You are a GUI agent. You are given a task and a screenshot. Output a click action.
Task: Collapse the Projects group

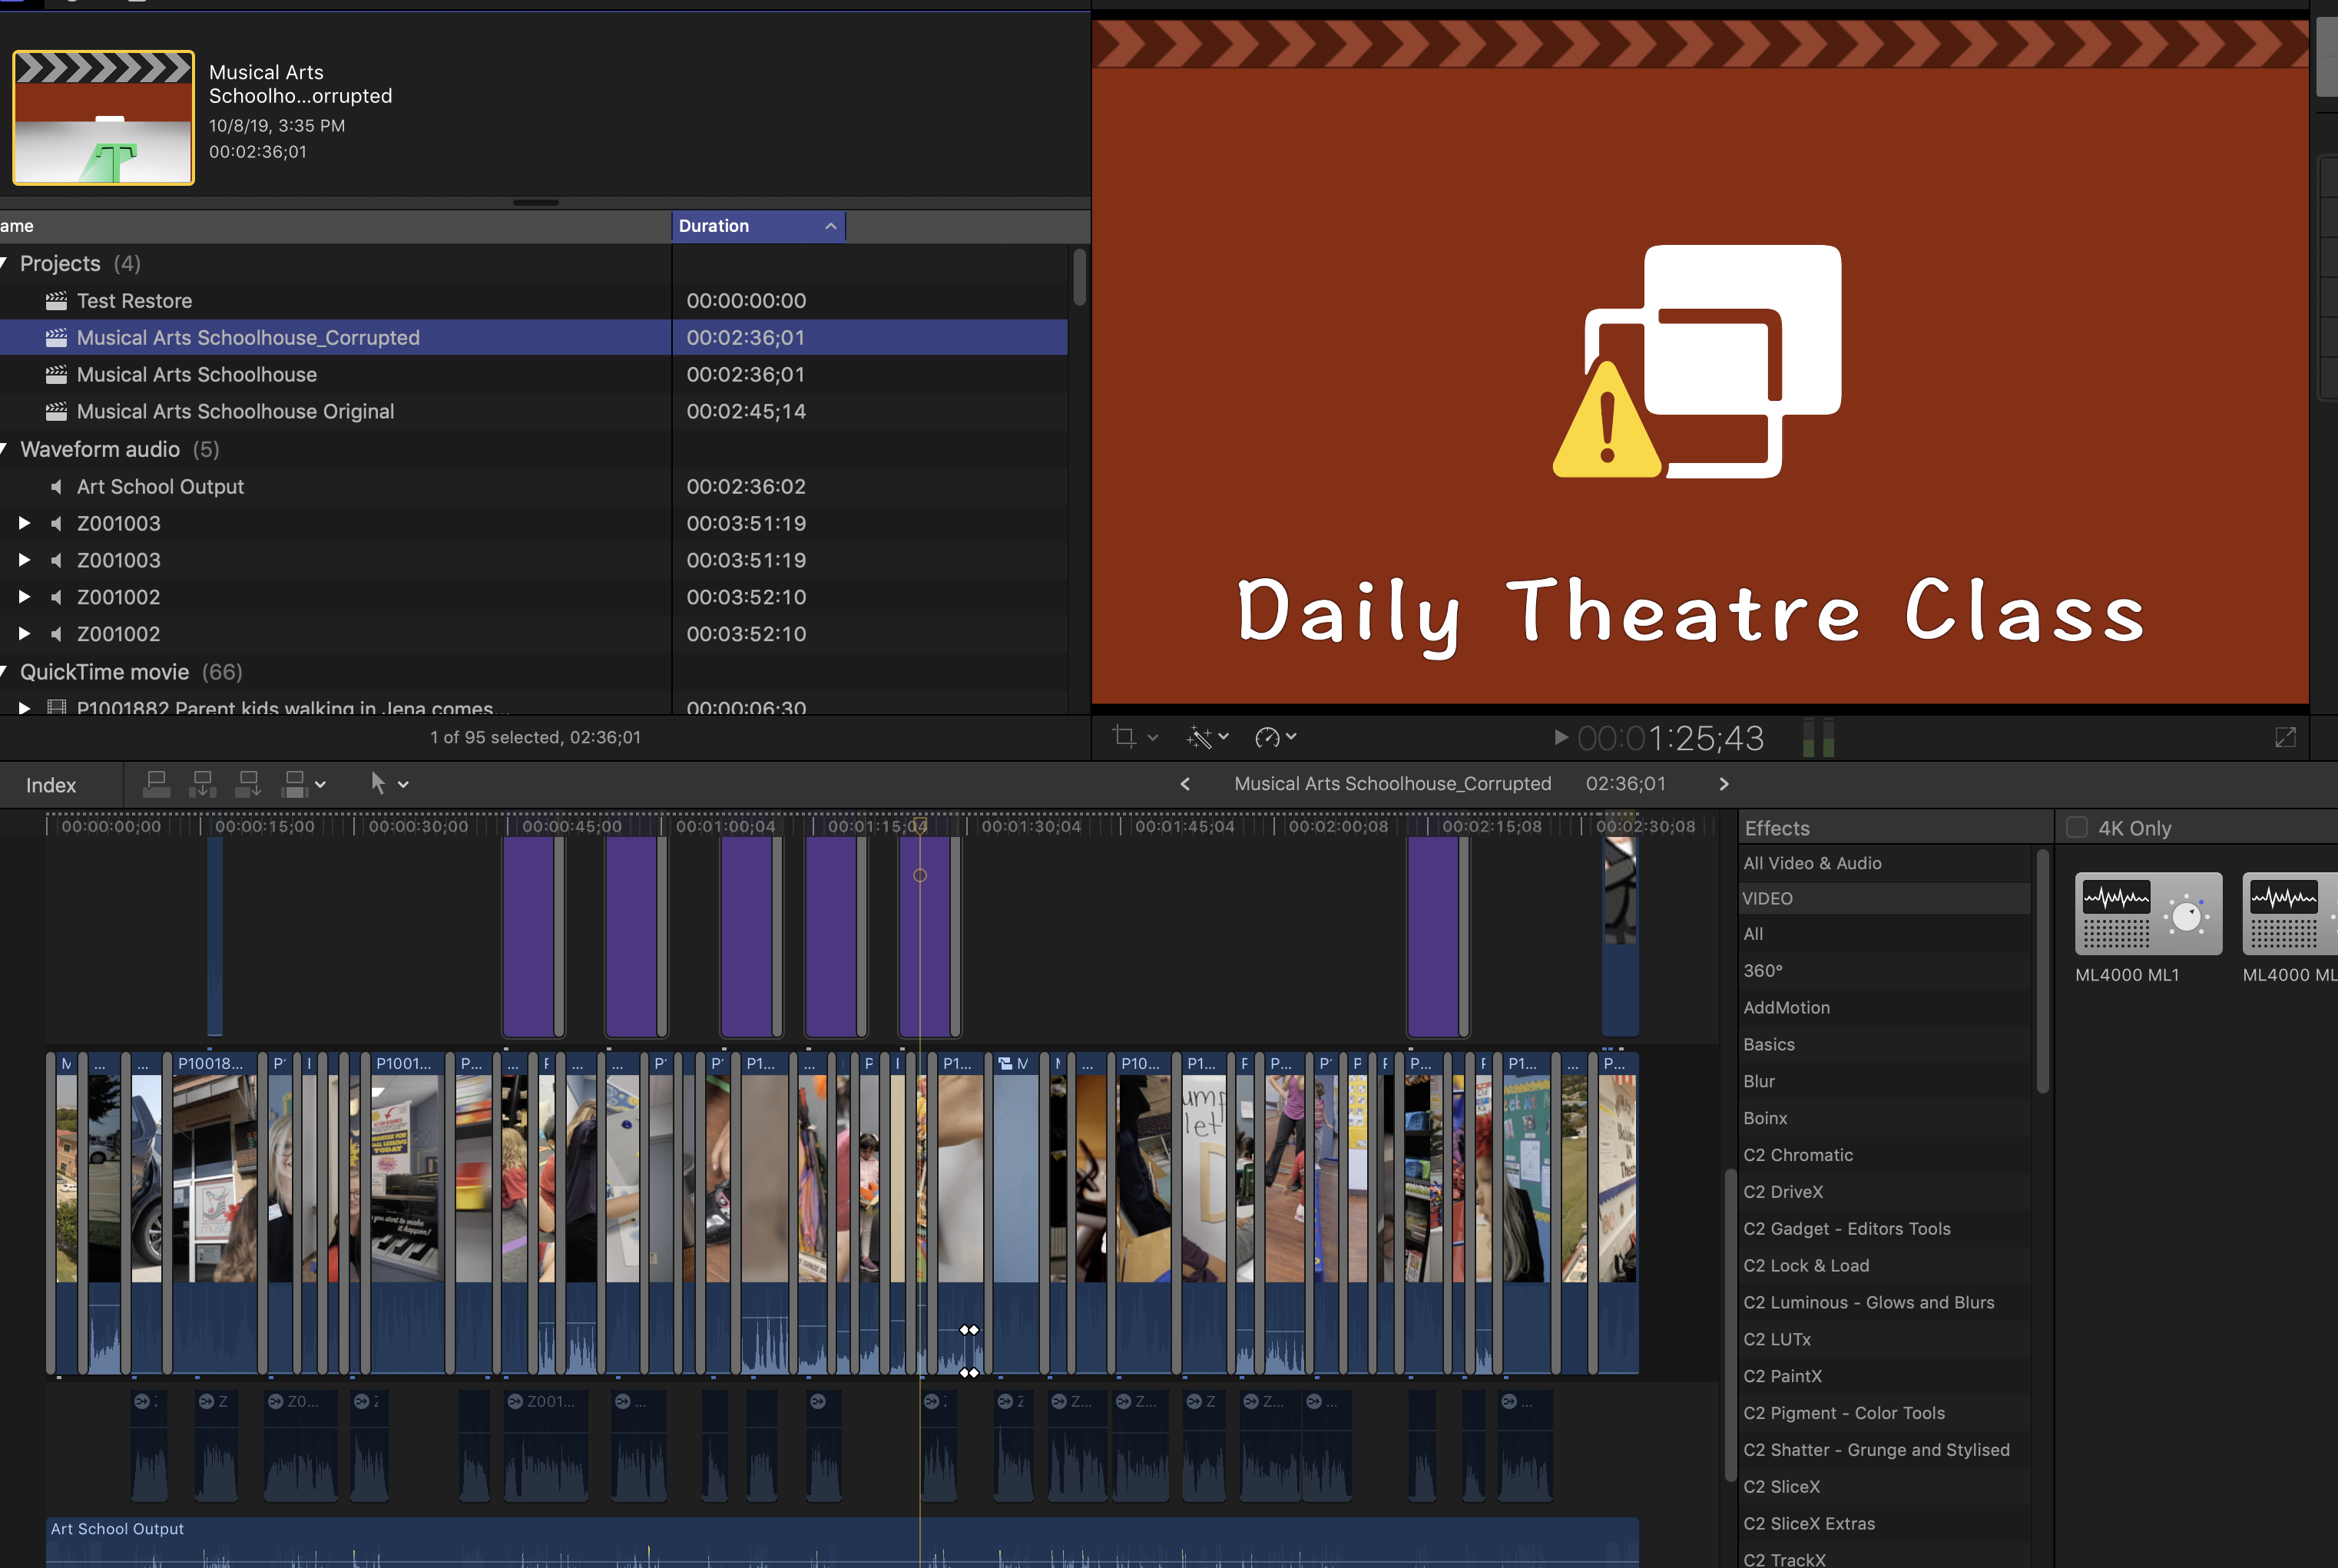point(5,263)
